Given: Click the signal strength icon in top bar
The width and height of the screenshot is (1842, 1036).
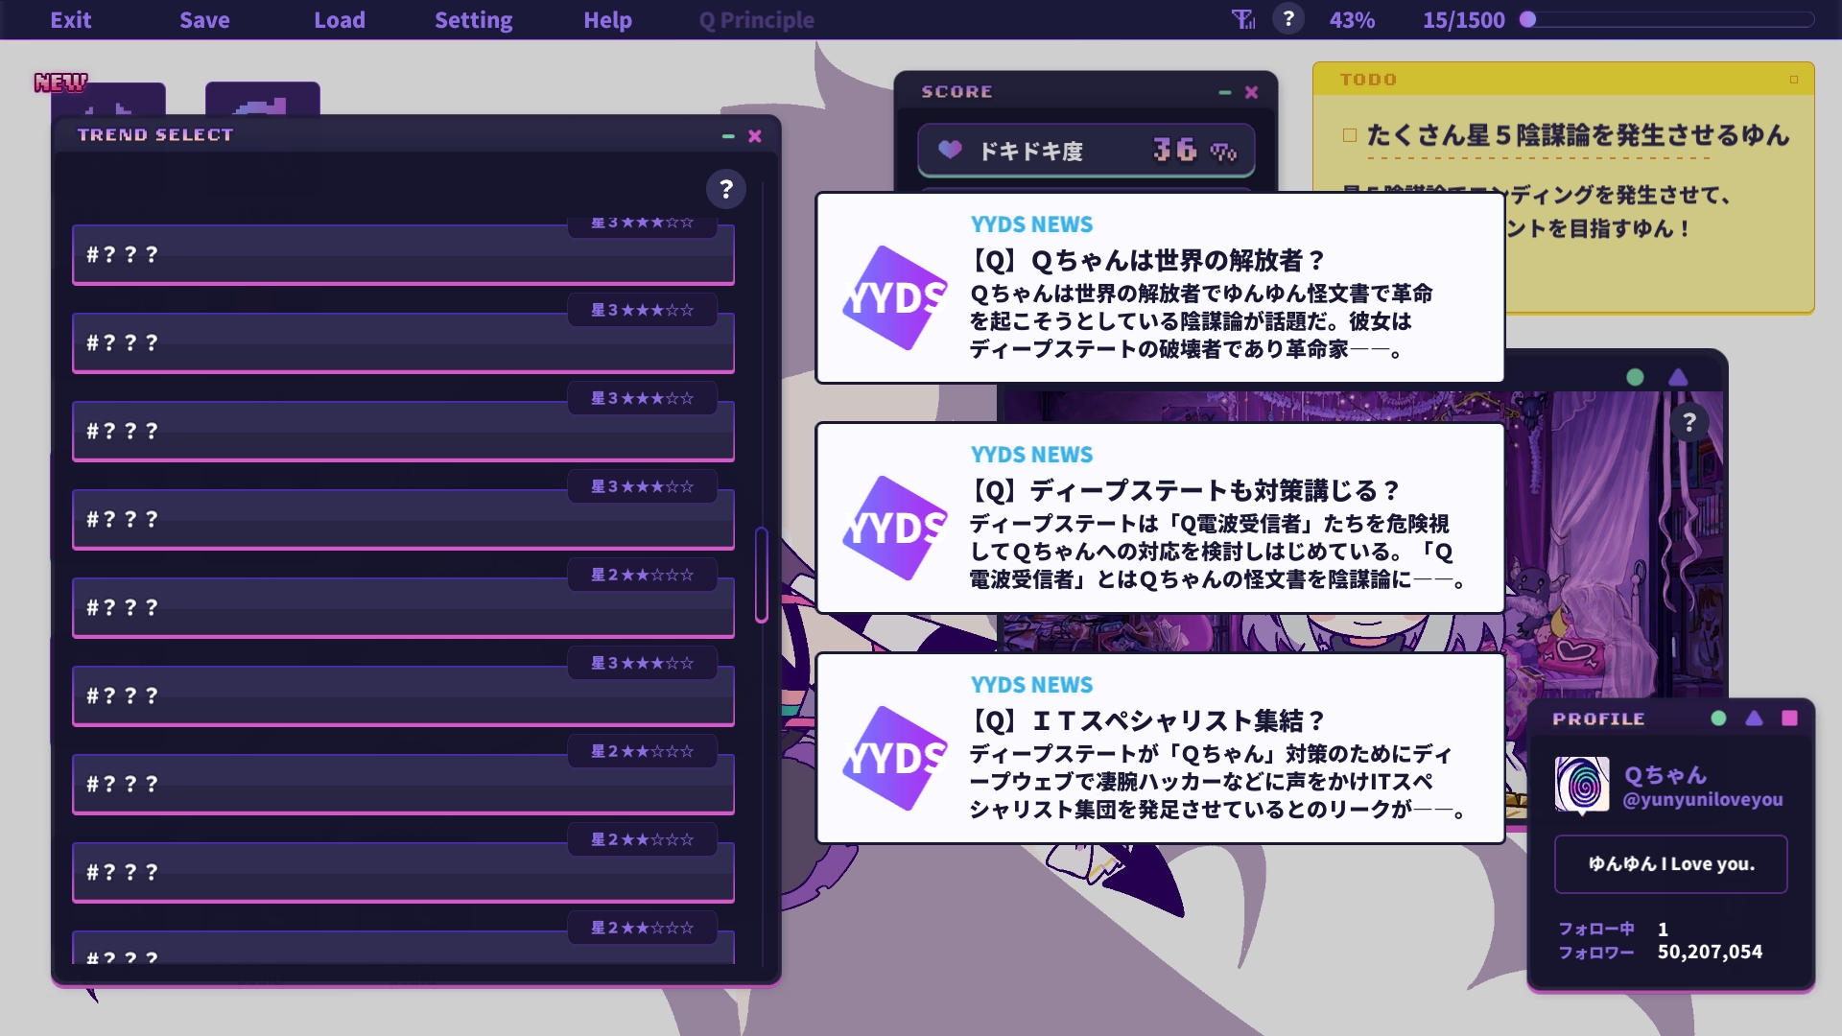Looking at the screenshot, I should click(x=1243, y=19).
